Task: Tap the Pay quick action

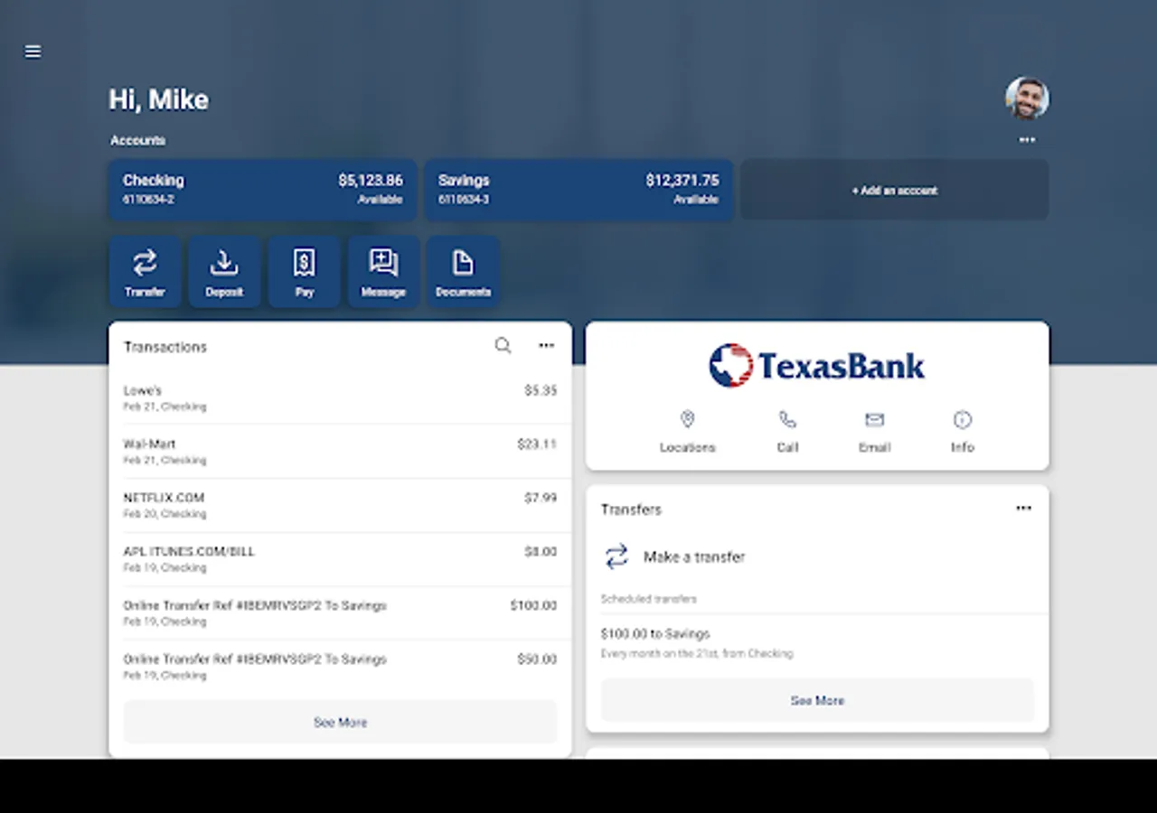Action: (304, 272)
